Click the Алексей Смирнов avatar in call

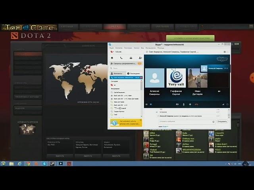[x=154, y=78]
